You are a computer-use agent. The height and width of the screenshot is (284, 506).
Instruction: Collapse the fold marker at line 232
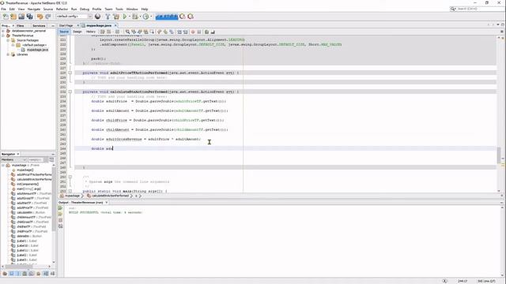pyautogui.click(x=70, y=92)
